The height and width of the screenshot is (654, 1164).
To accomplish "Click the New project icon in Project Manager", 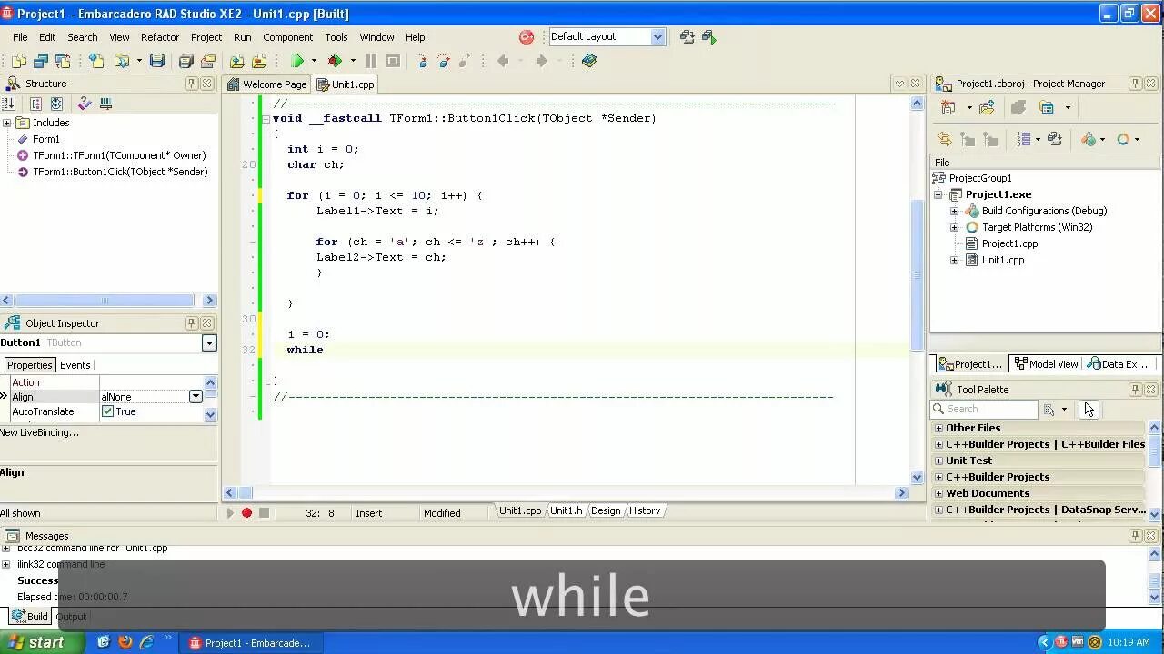I will click(948, 107).
